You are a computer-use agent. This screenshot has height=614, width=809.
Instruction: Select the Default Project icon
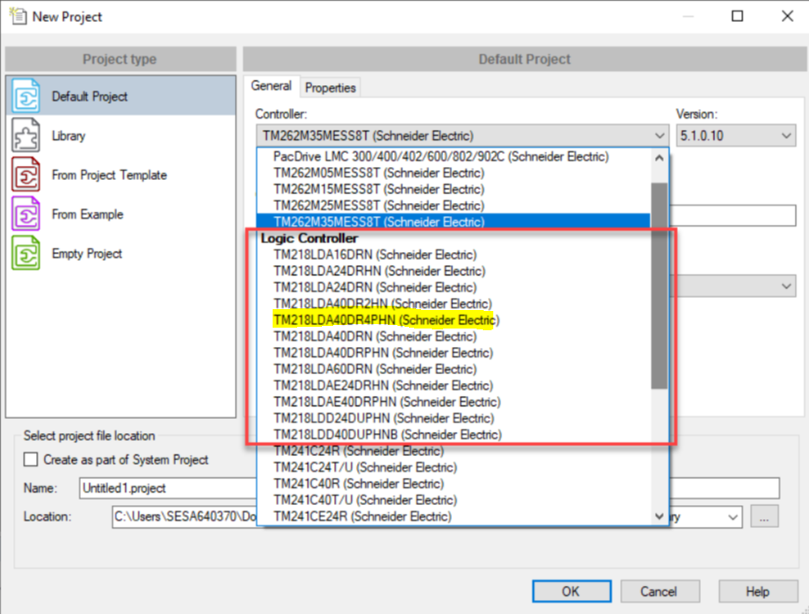[x=26, y=96]
